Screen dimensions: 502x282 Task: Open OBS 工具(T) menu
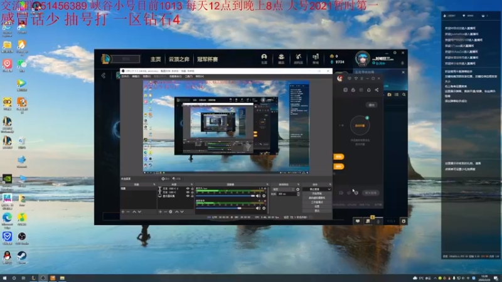click(x=189, y=76)
